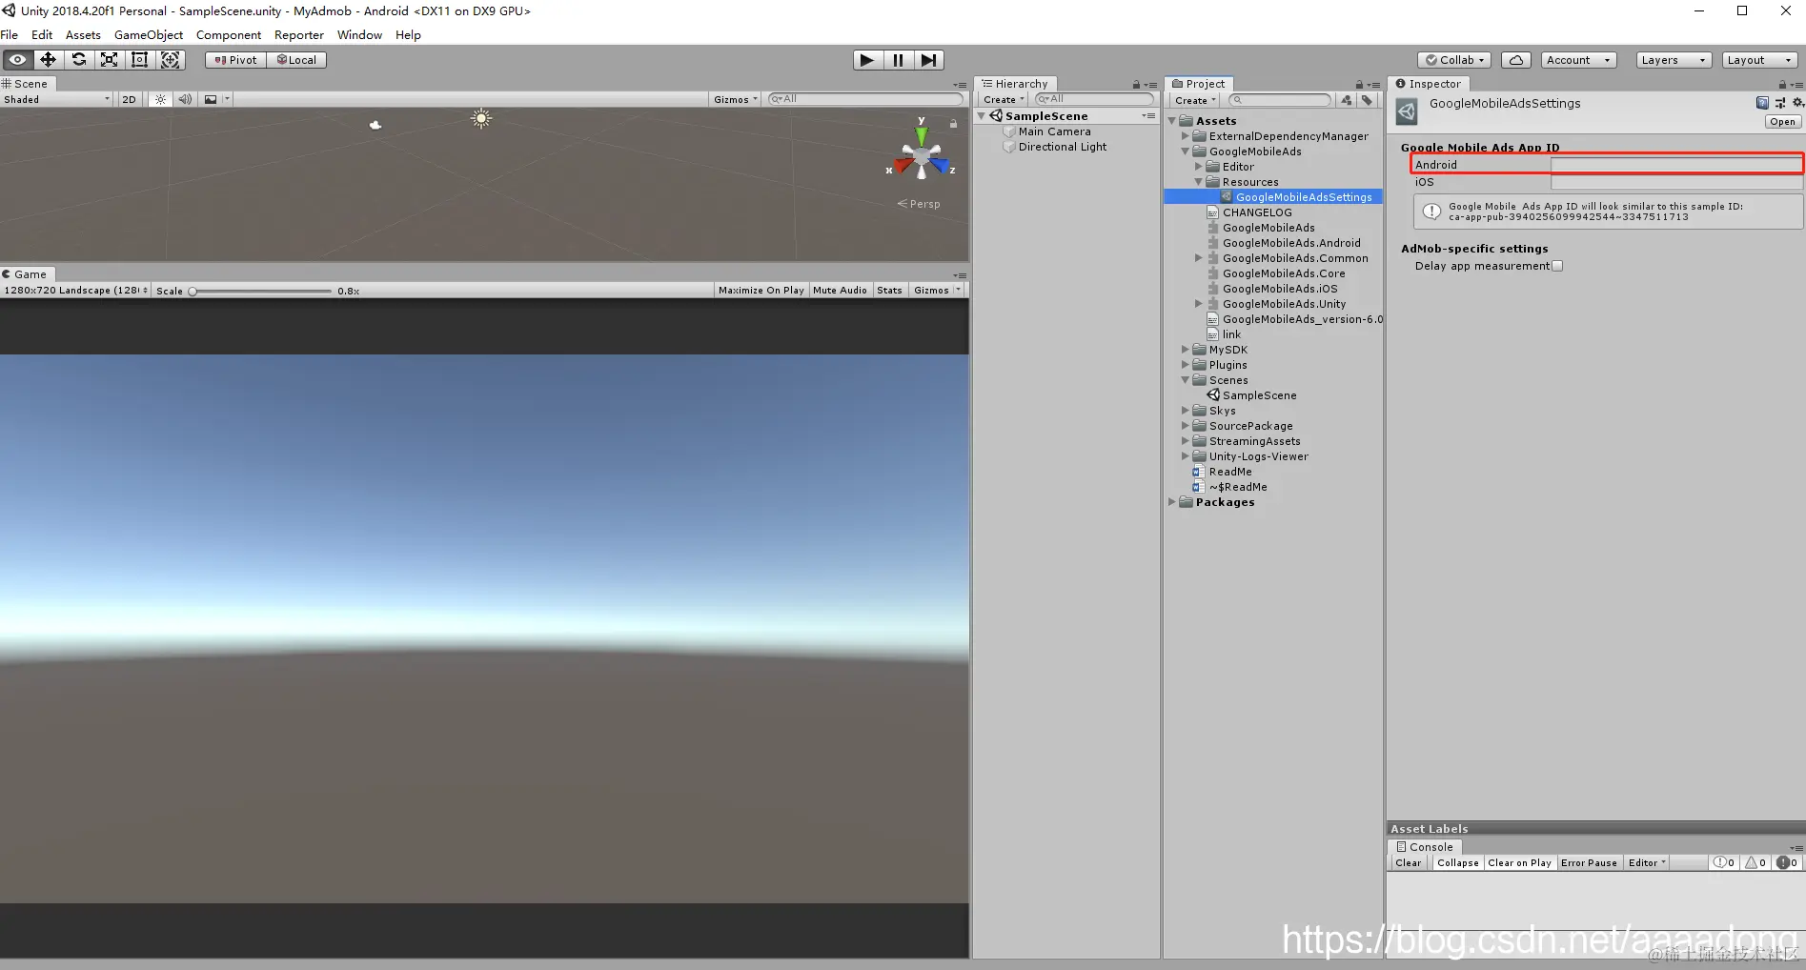Toggle Error Pause in Console

[x=1589, y=863]
